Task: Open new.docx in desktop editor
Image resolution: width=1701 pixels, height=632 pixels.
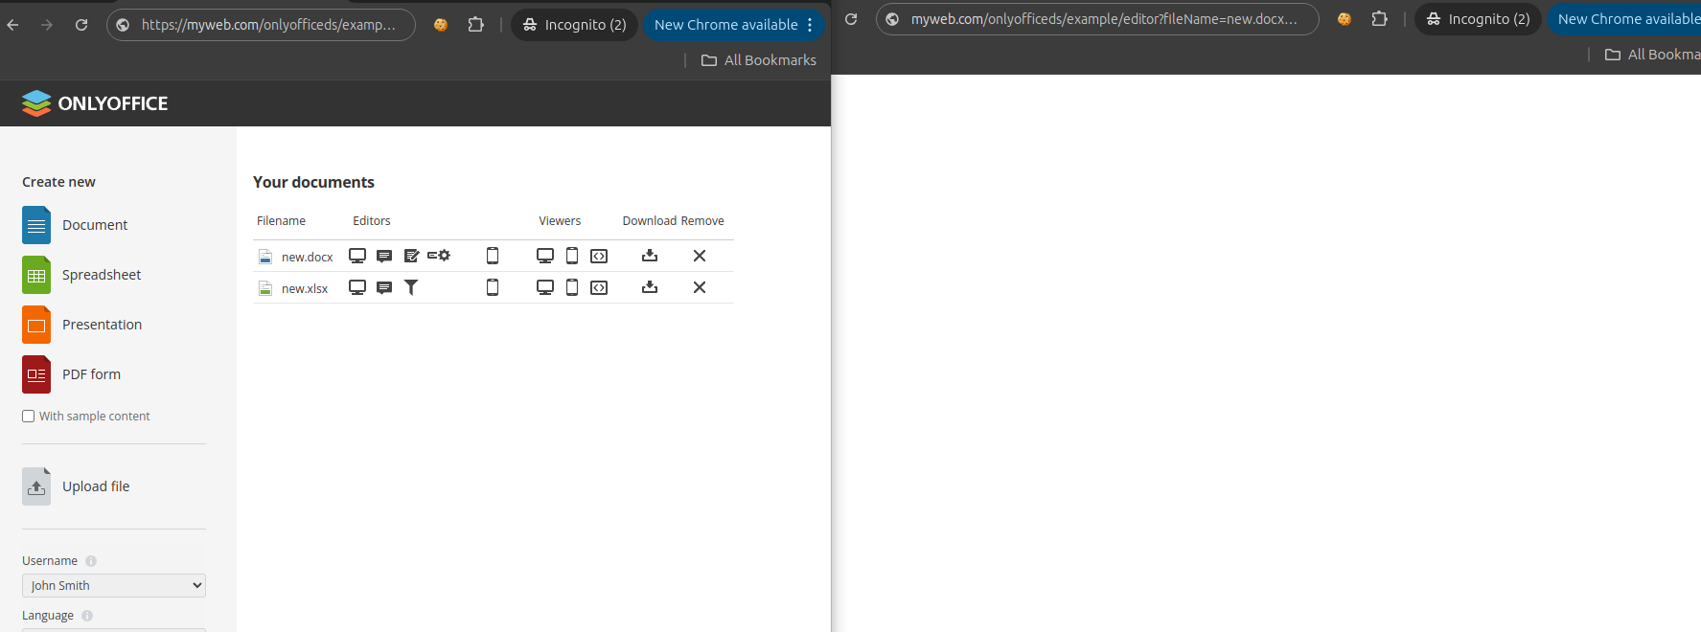Action: click(x=357, y=256)
